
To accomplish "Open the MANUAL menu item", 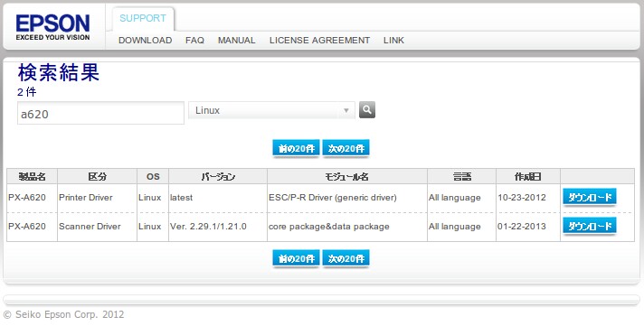I will pyautogui.click(x=237, y=41).
